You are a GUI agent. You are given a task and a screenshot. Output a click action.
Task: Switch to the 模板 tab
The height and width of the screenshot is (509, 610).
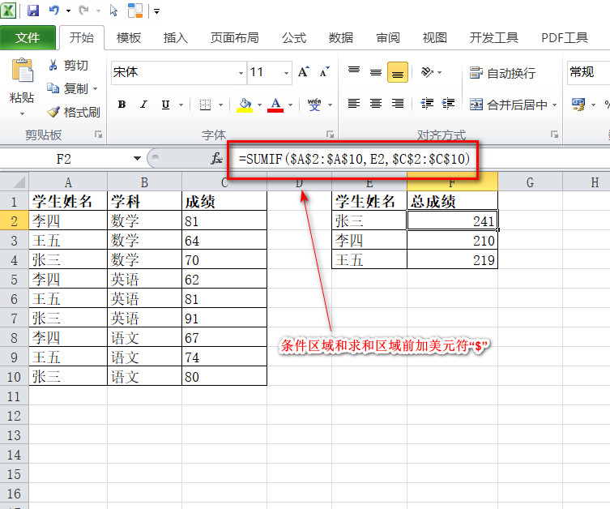coord(128,38)
